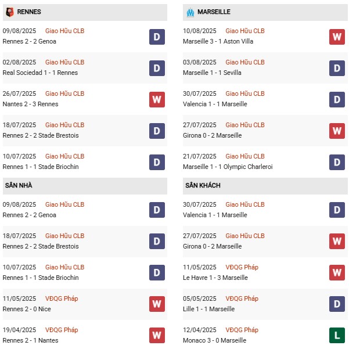Viewport: 349px width, 349px height.
Task: Click the Rennes 2 - 1 Nantes match
Action: pyautogui.click(x=31, y=340)
